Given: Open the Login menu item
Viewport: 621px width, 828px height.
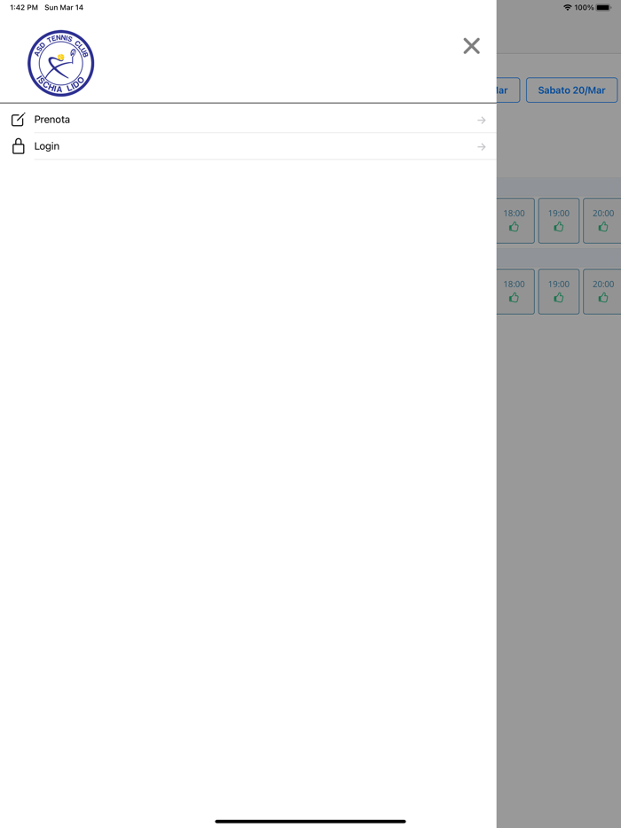Looking at the screenshot, I should point(248,146).
